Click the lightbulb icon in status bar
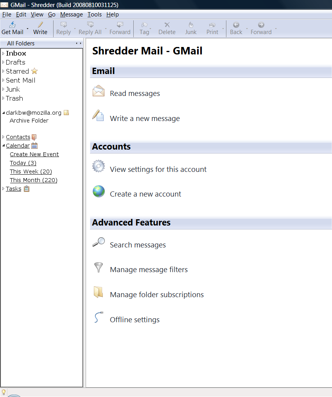Image resolution: width=332 pixels, height=397 pixels. coord(4,392)
